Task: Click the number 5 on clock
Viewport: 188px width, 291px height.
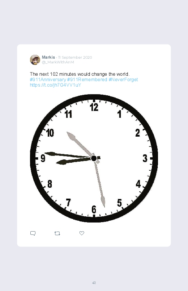Action: [x=119, y=203]
